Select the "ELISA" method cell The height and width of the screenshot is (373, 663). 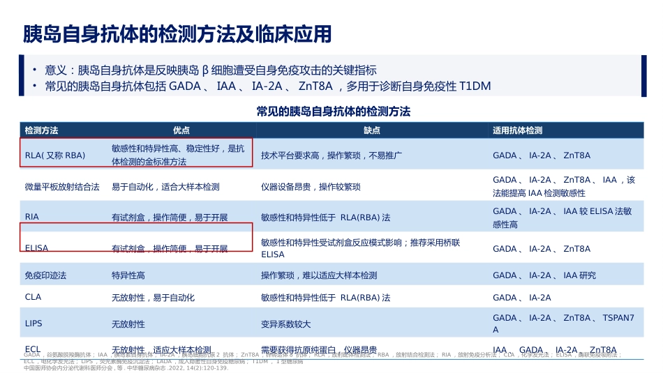pyautogui.click(x=36, y=248)
